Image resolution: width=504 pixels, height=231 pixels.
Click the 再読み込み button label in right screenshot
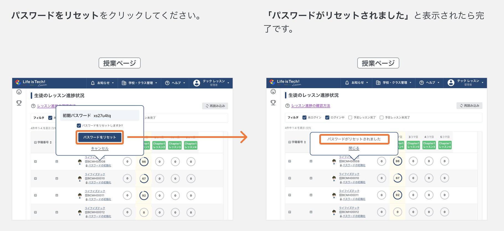472,106
